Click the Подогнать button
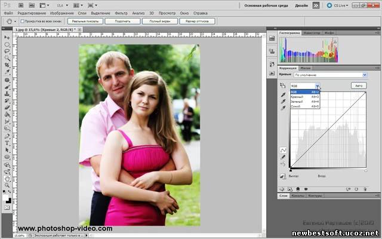382x239 pixels. (122, 22)
